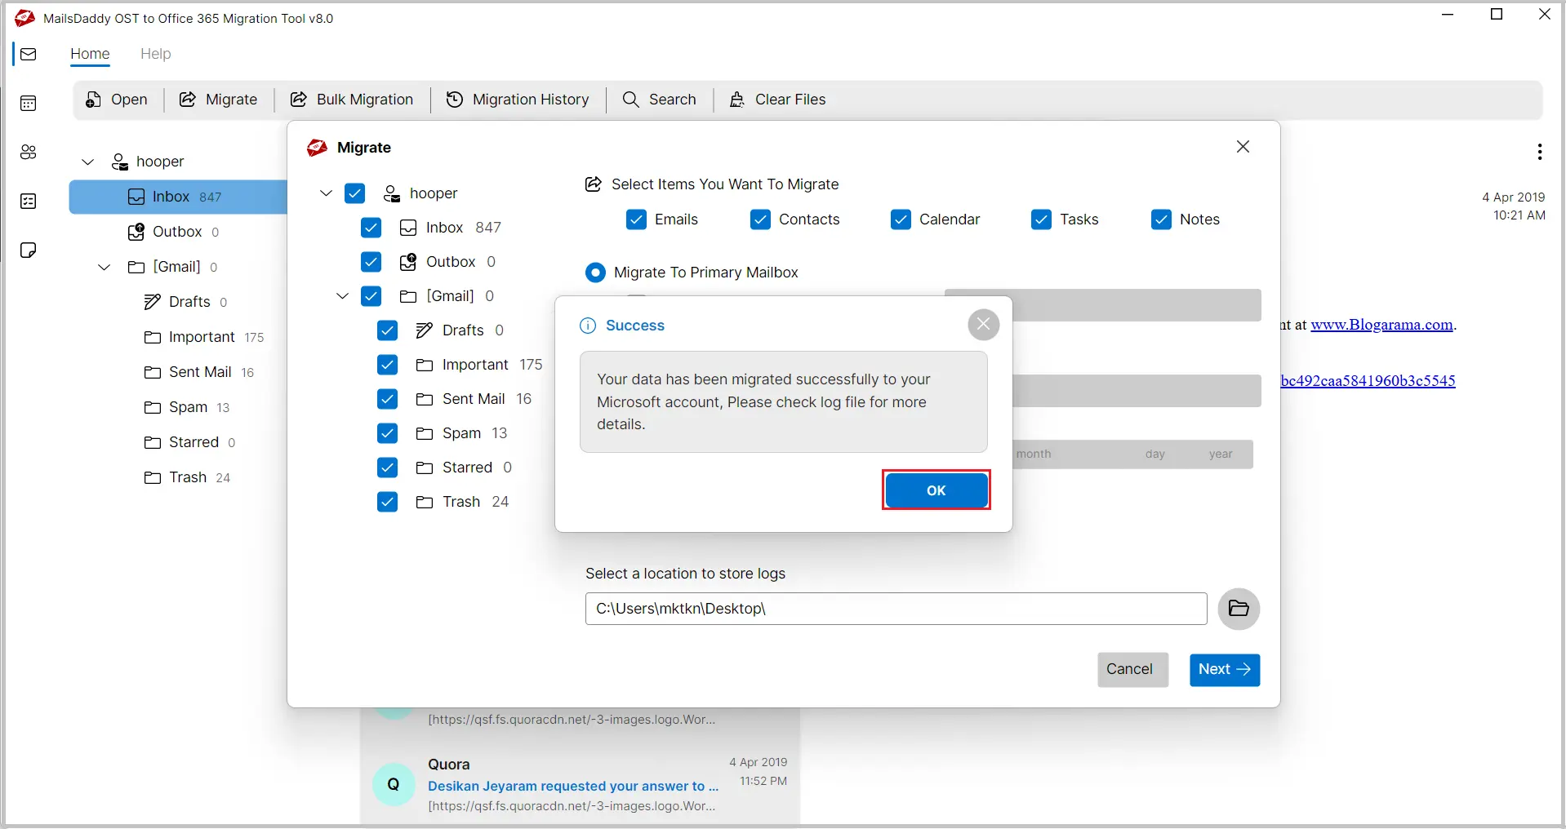Click the Home tab
This screenshot has width=1566, height=829.
pos(90,54)
